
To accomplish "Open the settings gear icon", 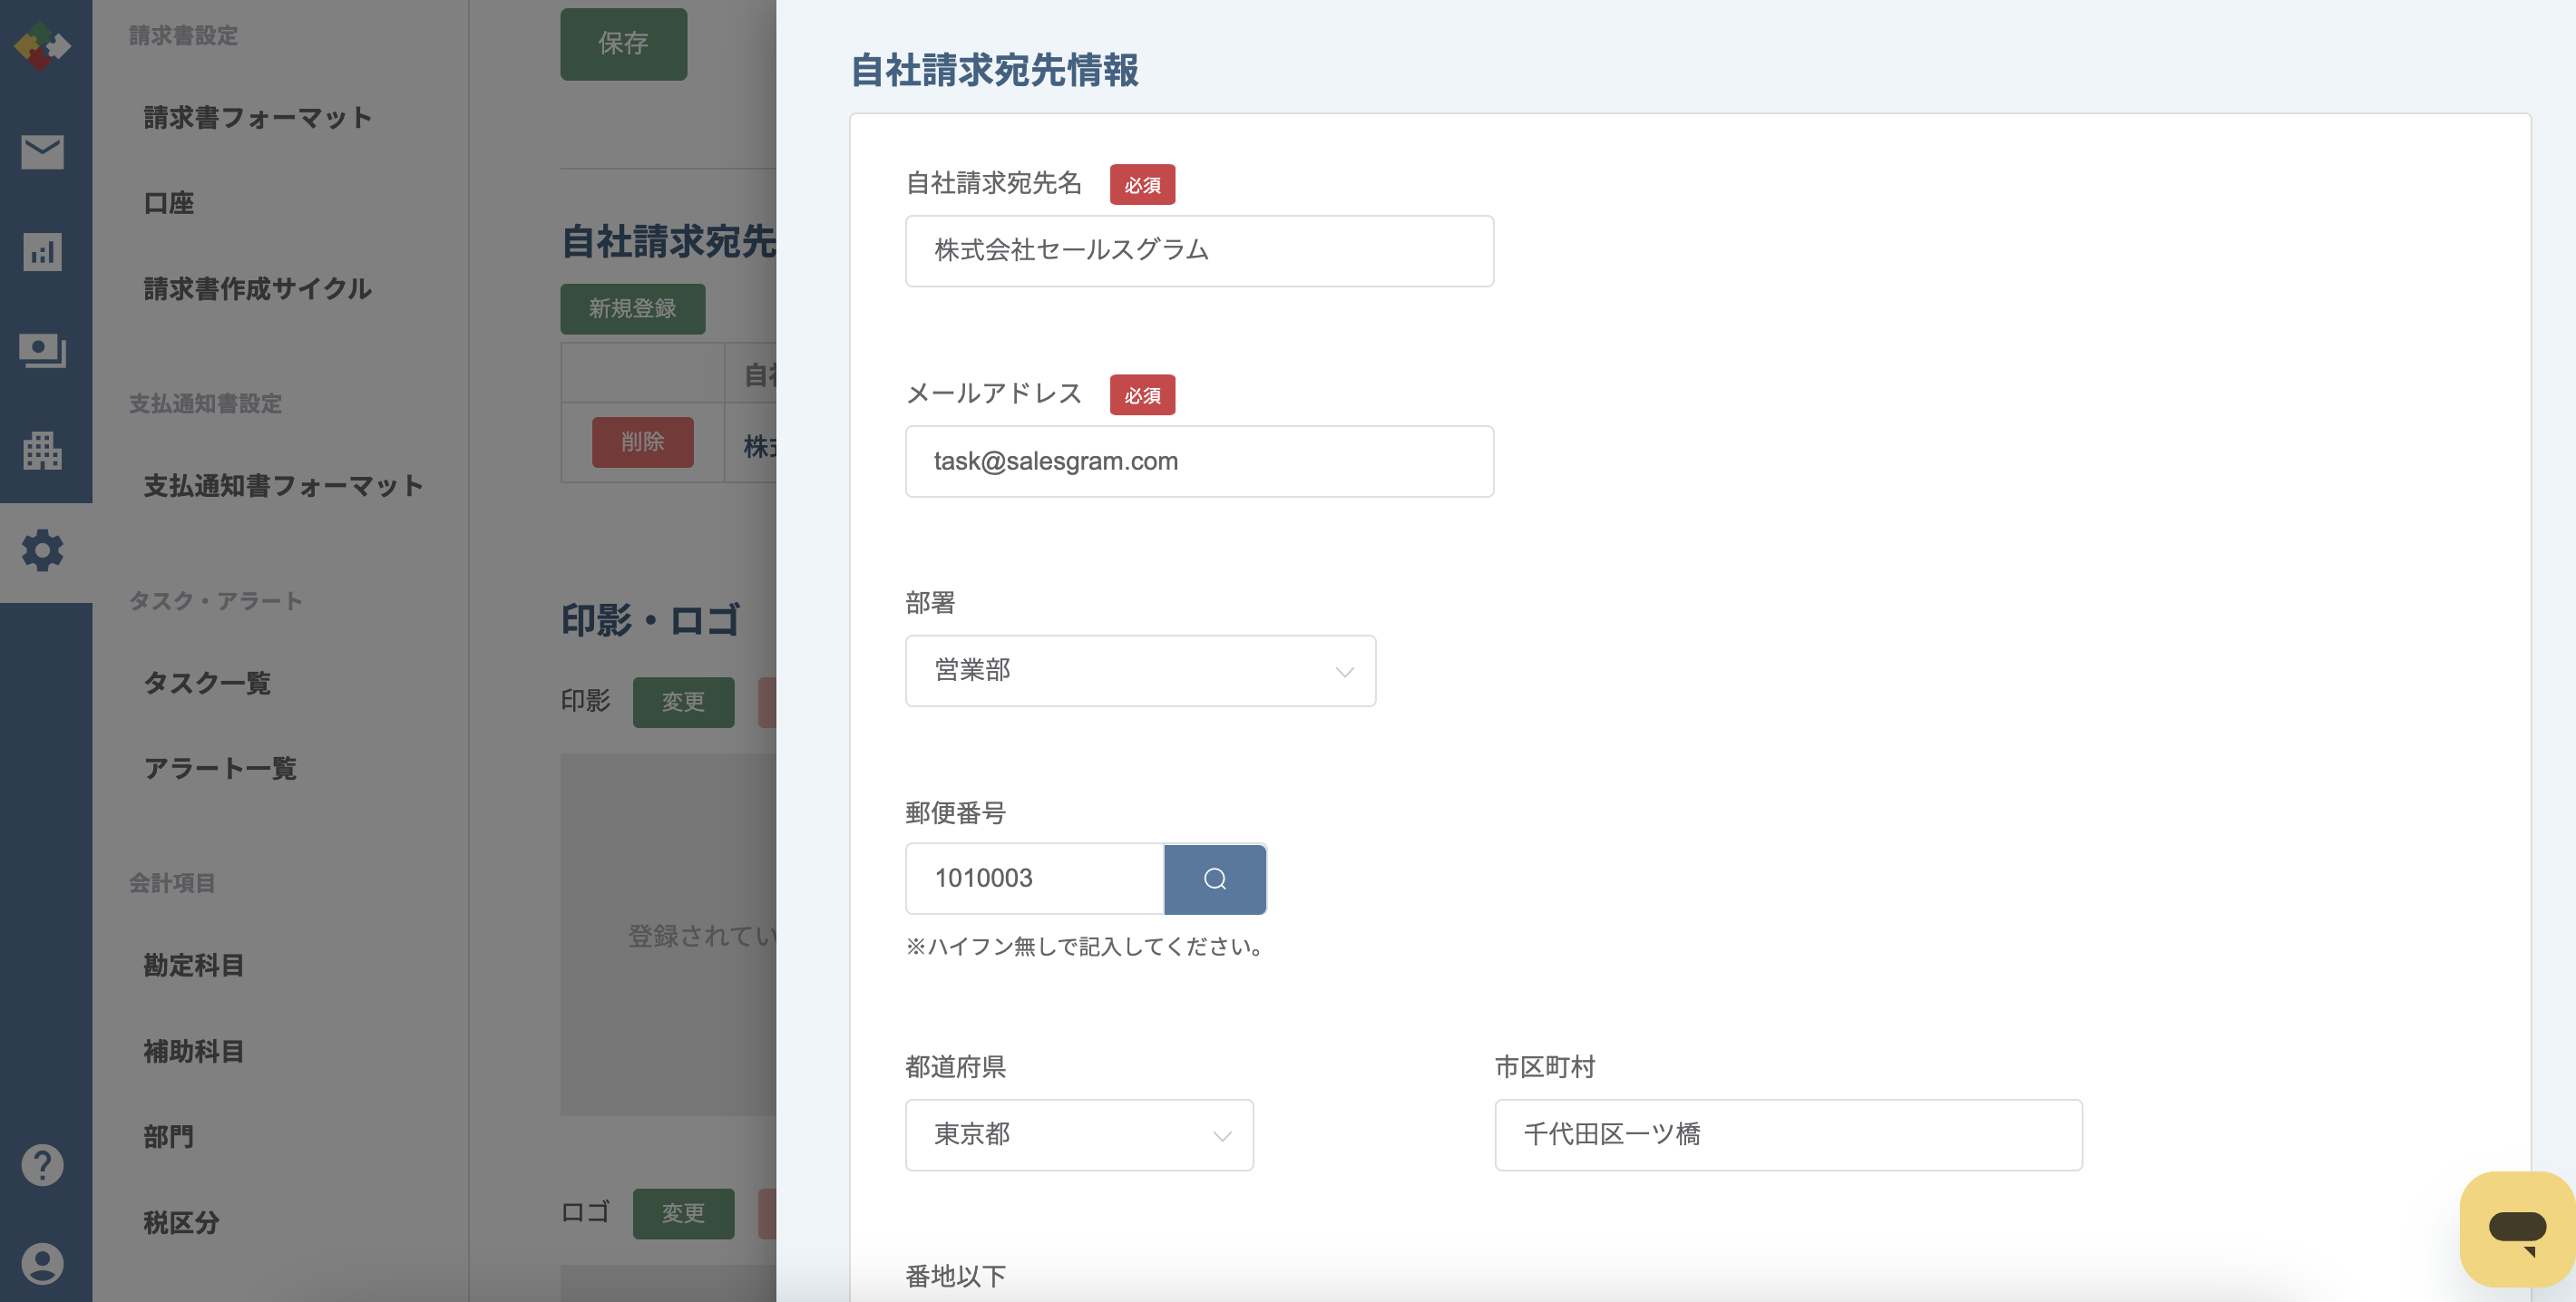I will pos(42,550).
